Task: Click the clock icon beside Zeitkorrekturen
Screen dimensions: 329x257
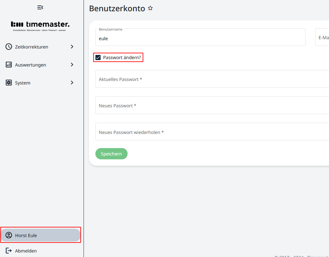Action: tap(9, 47)
